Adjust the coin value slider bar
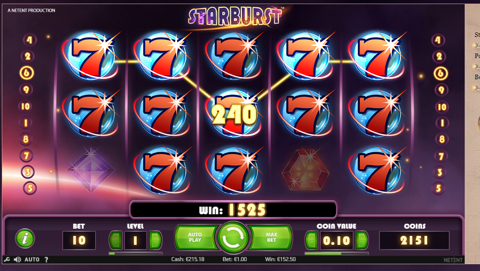480x271 pixels. click(337, 253)
